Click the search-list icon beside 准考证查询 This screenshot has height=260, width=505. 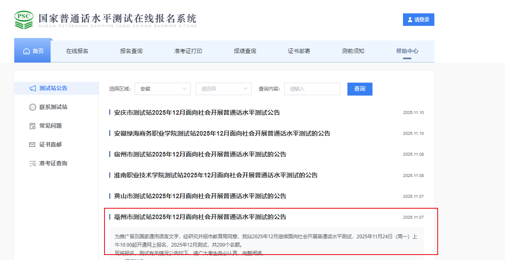tap(33, 164)
